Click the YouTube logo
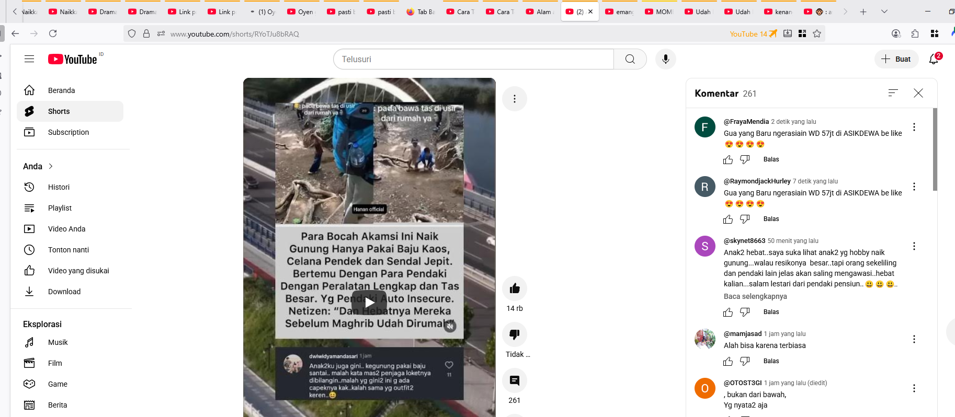The image size is (955, 417). 73,59
